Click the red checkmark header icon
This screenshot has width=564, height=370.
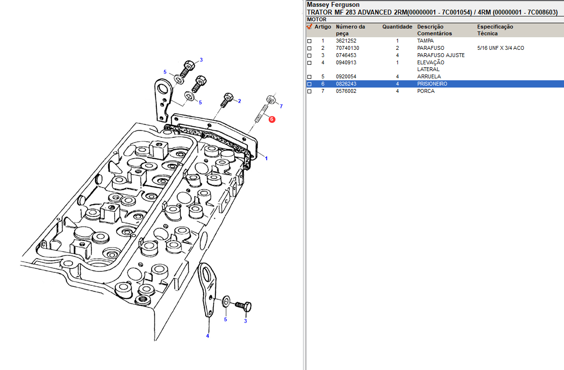click(x=309, y=27)
